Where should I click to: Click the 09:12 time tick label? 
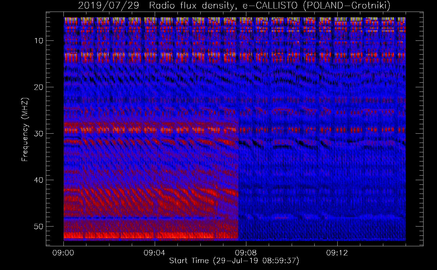[x=337, y=253]
